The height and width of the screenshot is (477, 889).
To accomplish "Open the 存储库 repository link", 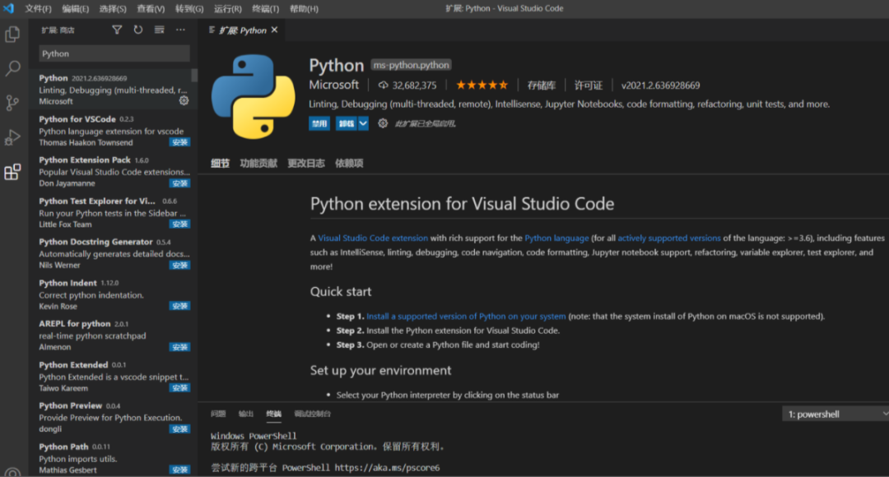I will pos(542,86).
